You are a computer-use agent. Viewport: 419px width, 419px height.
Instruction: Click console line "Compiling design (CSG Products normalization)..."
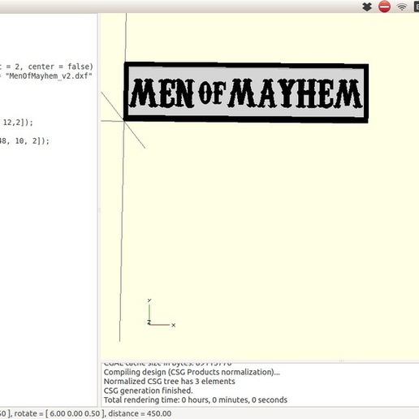(192, 372)
